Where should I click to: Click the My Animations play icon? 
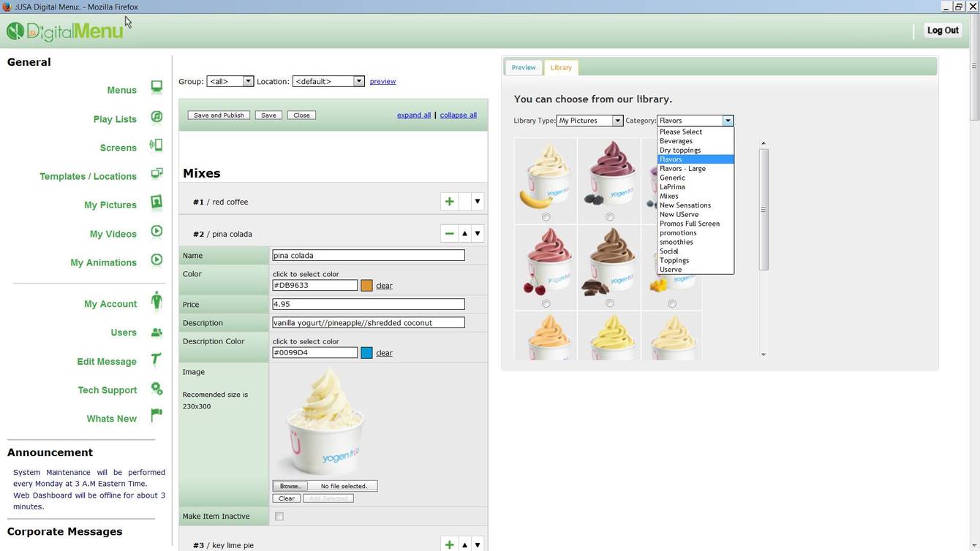coord(157,260)
